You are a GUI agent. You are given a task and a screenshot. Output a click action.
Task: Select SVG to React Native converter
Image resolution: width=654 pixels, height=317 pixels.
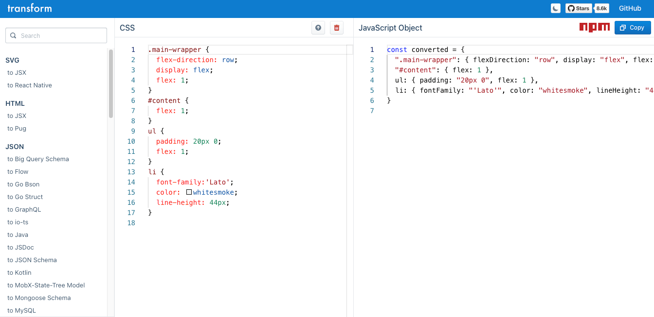click(30, 85)
